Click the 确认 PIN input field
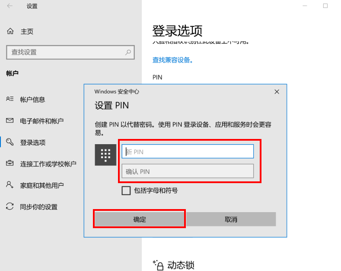 (187, 171)
